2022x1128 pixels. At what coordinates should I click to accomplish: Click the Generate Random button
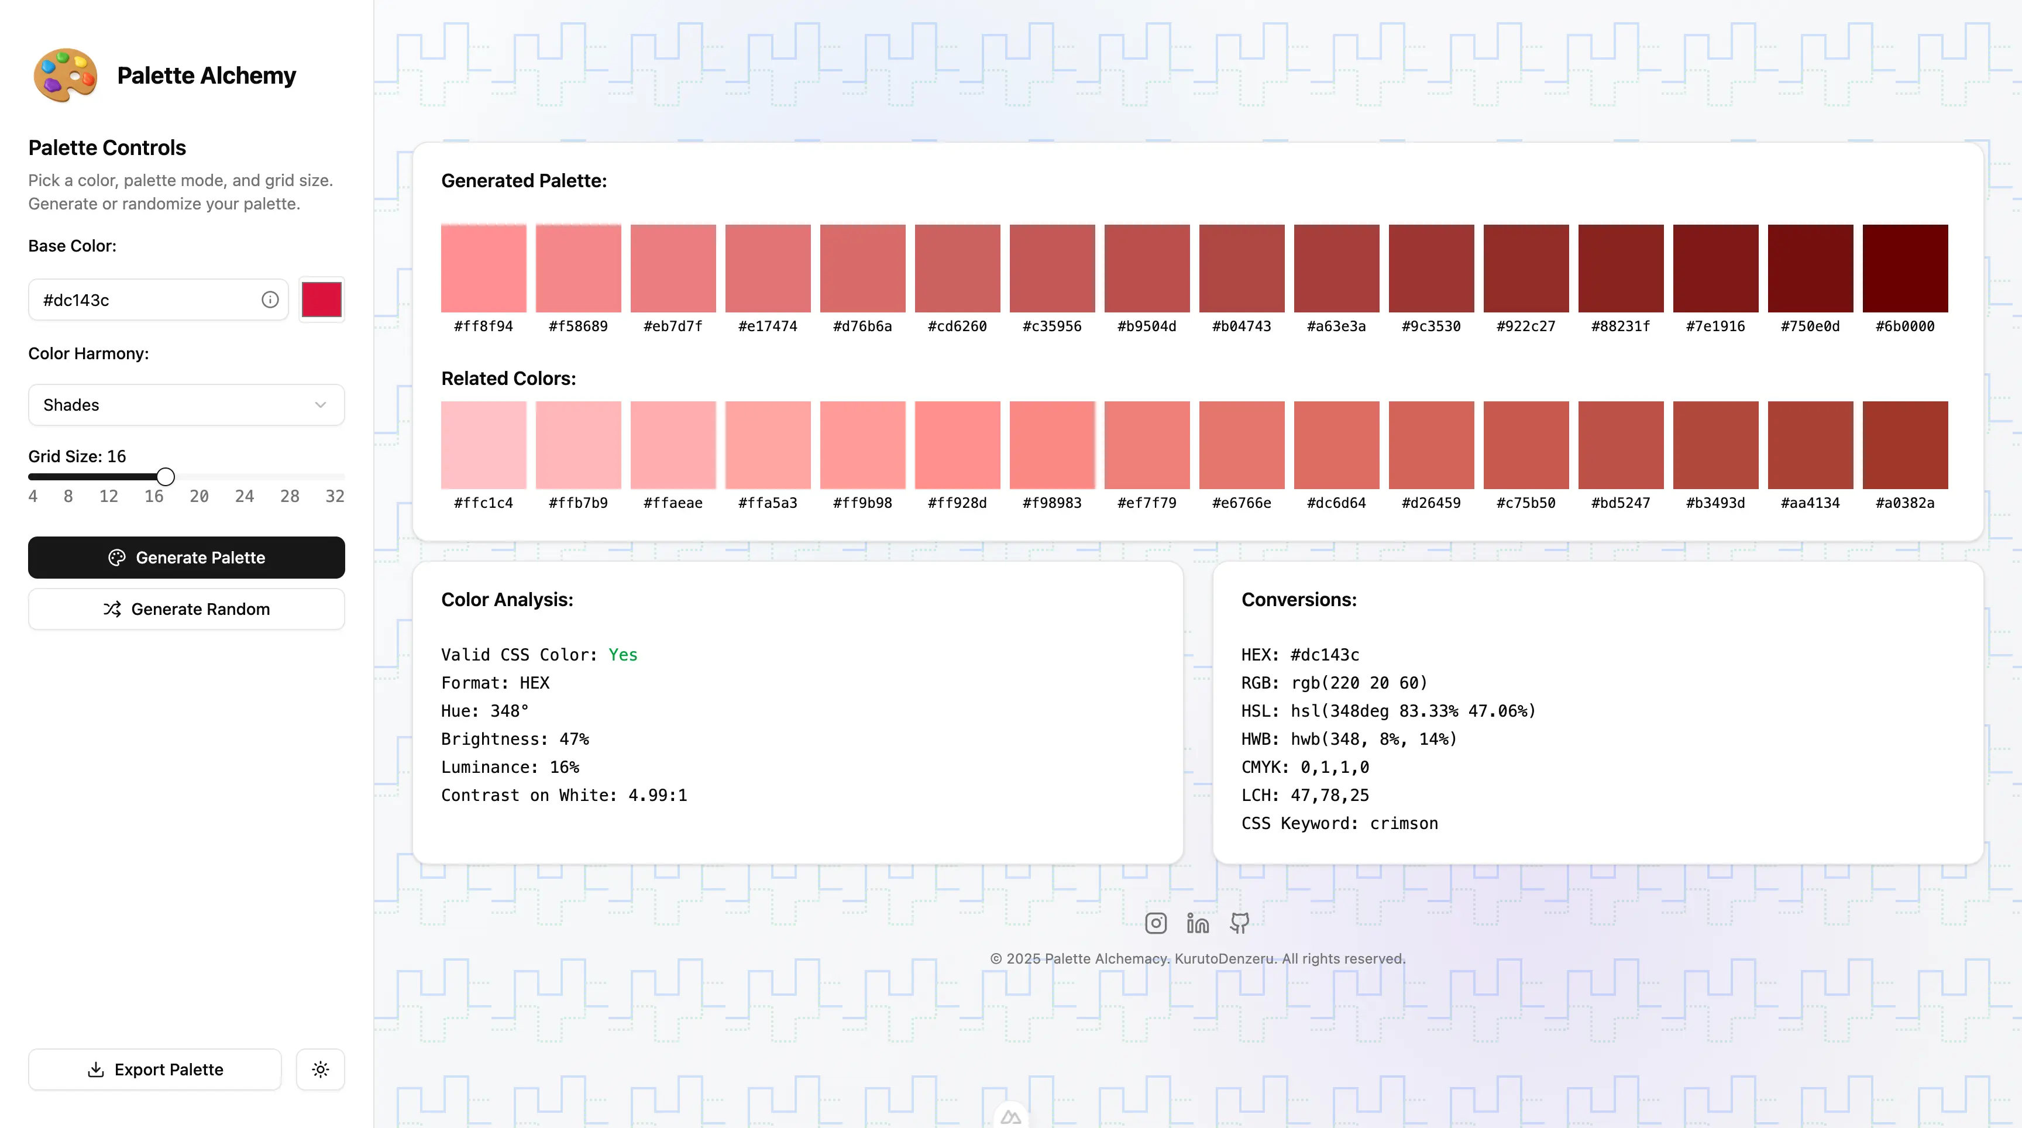point(186,609)
